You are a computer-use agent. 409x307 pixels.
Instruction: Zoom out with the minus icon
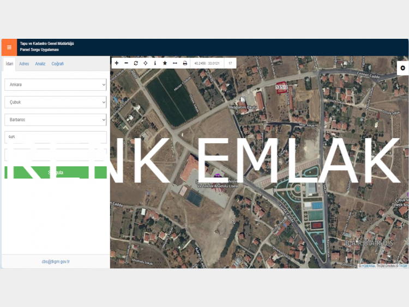[126, 63]
